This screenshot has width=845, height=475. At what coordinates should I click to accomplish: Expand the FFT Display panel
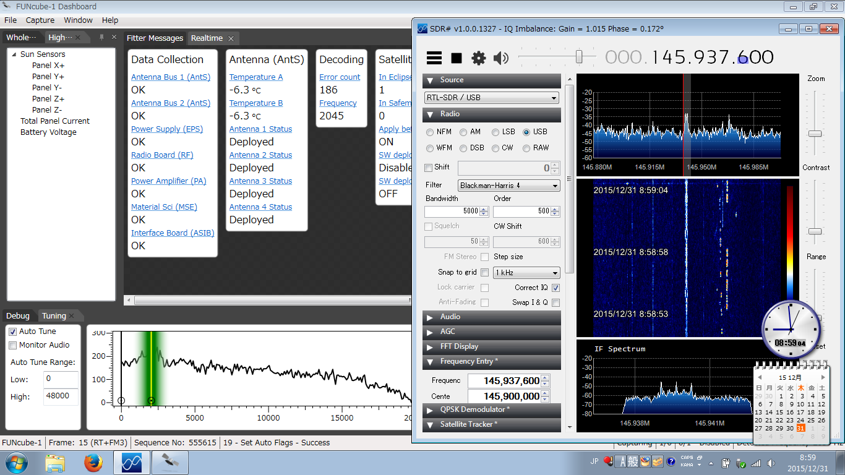point(492,347)
